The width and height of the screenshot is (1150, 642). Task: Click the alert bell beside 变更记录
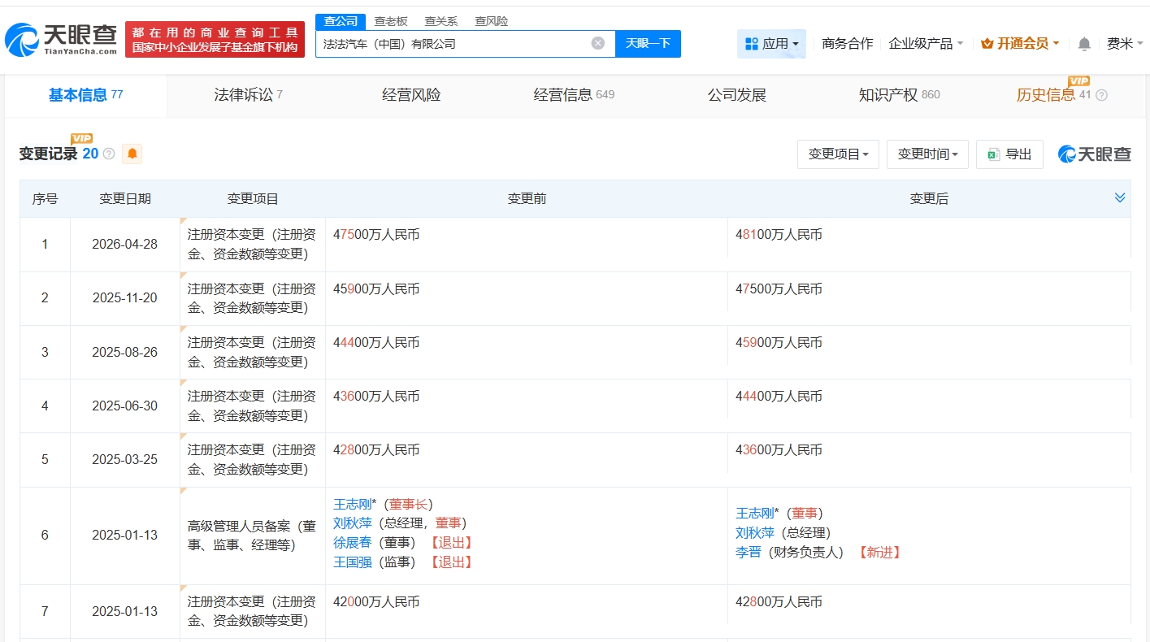(132, 154)
